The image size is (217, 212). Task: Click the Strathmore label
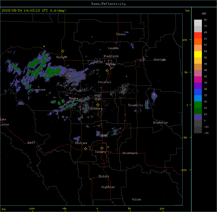(130, 153)
